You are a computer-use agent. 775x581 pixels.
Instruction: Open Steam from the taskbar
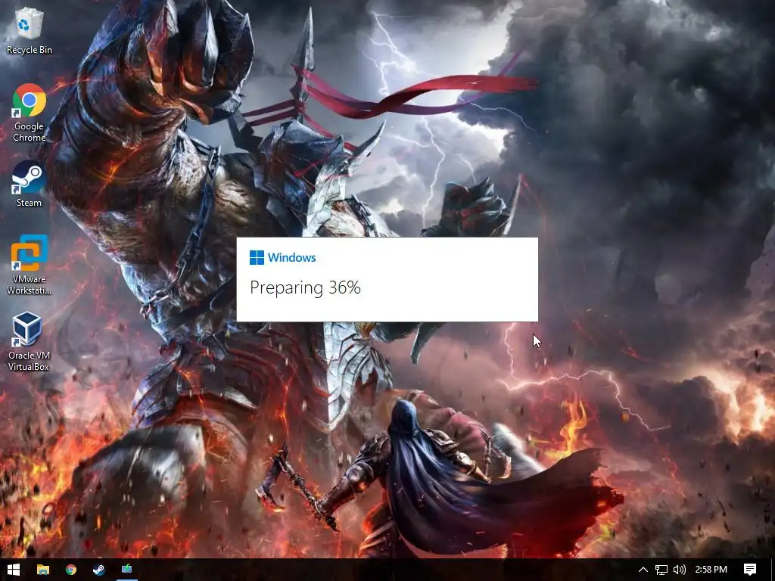point(99,570)
